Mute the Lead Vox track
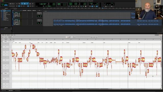 tap(19, 21)
